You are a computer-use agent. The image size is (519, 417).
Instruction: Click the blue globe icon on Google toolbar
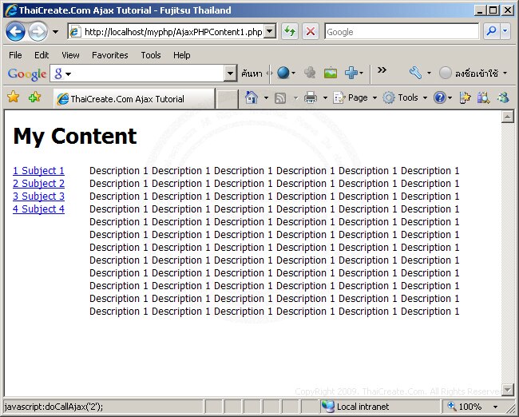(283, 73)
